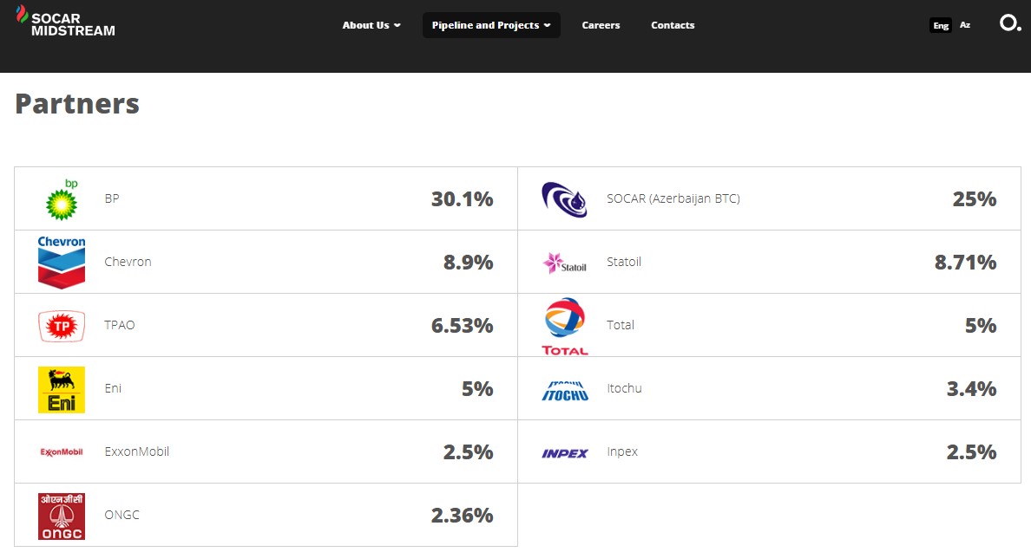This screenshot has height=552, width=1031.
Task: Click the BP sunburst logo
Action: coord(62,199)
